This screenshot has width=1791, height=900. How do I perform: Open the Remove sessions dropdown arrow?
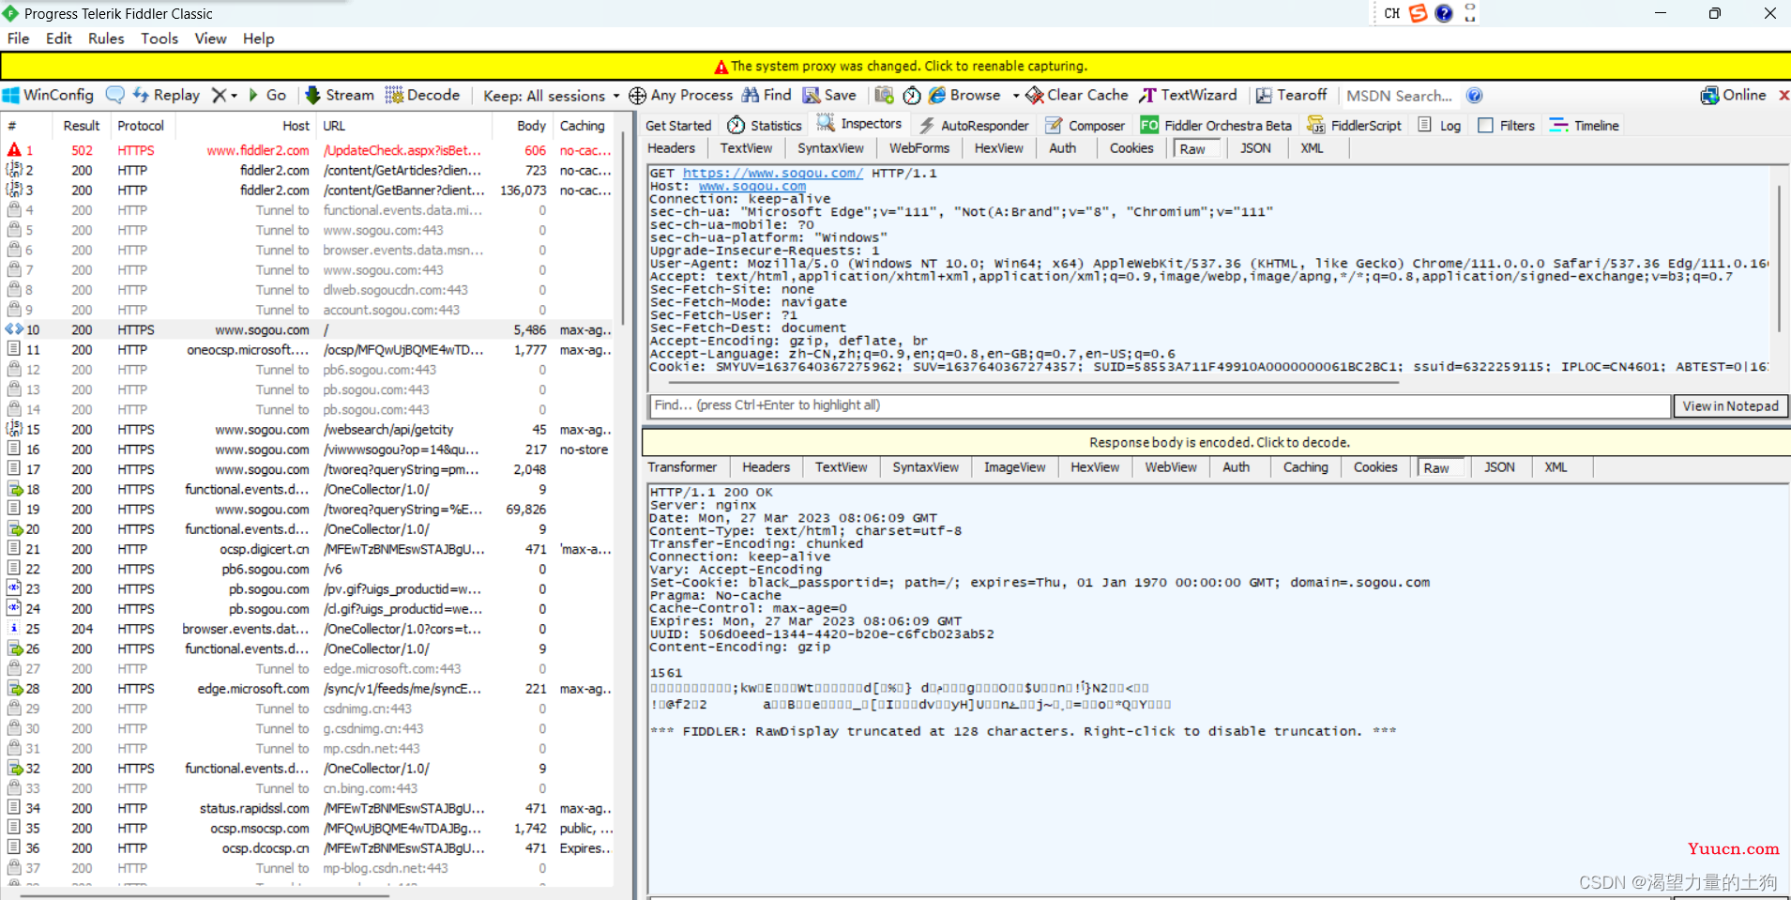click(x=235, y=96)
